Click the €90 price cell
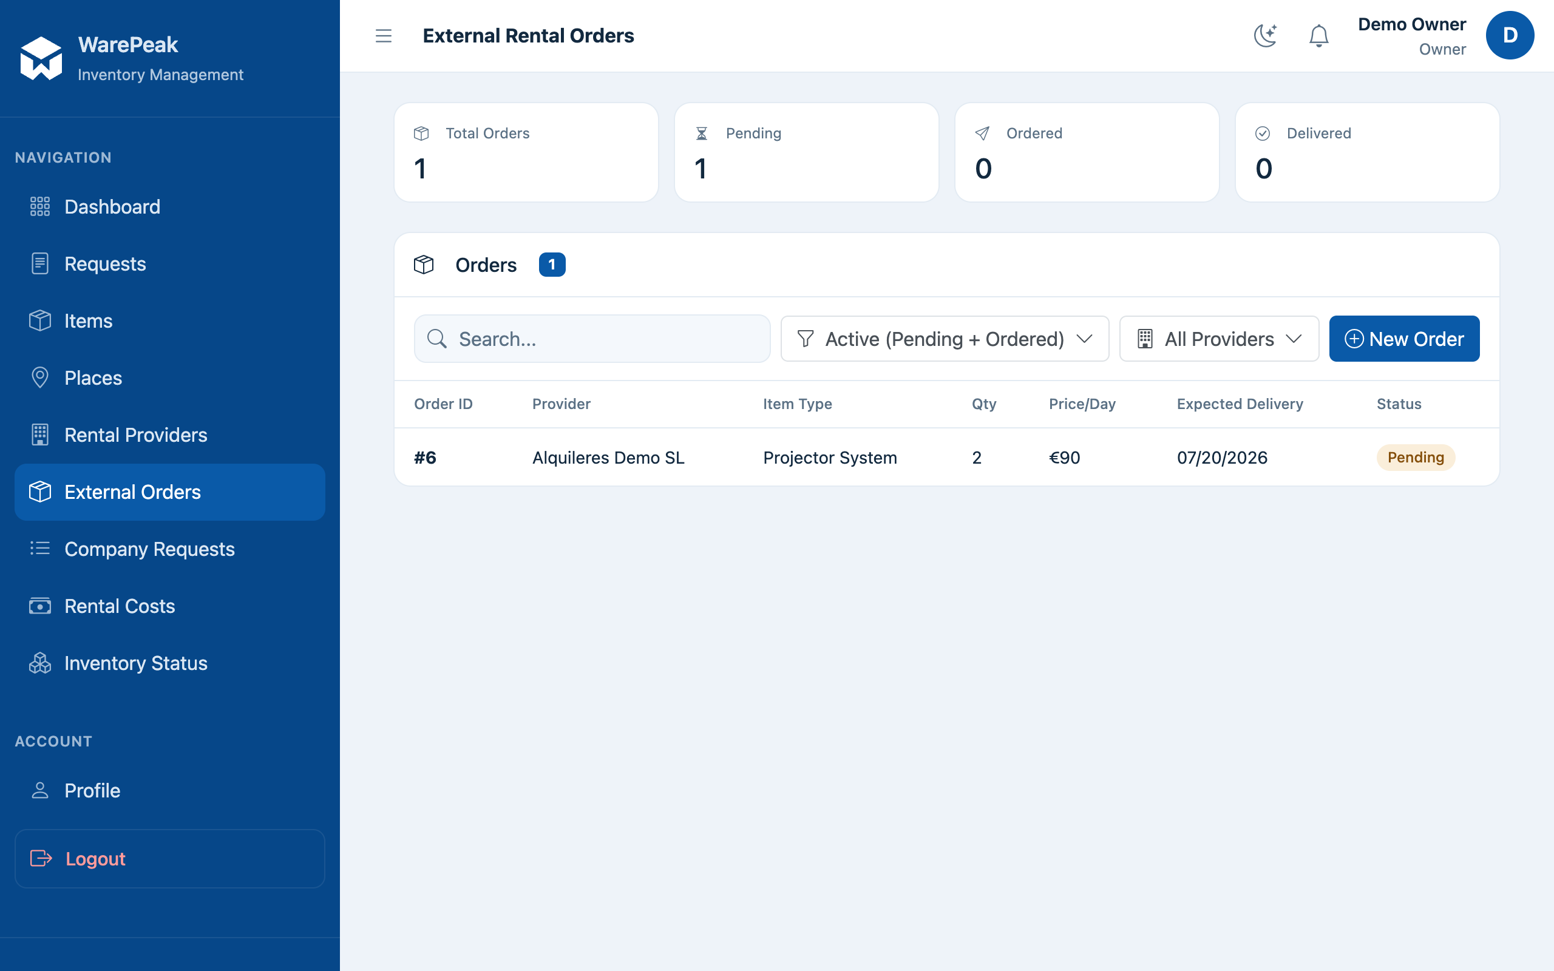This screenshot has height=971, width=1554. point(1064,457)
